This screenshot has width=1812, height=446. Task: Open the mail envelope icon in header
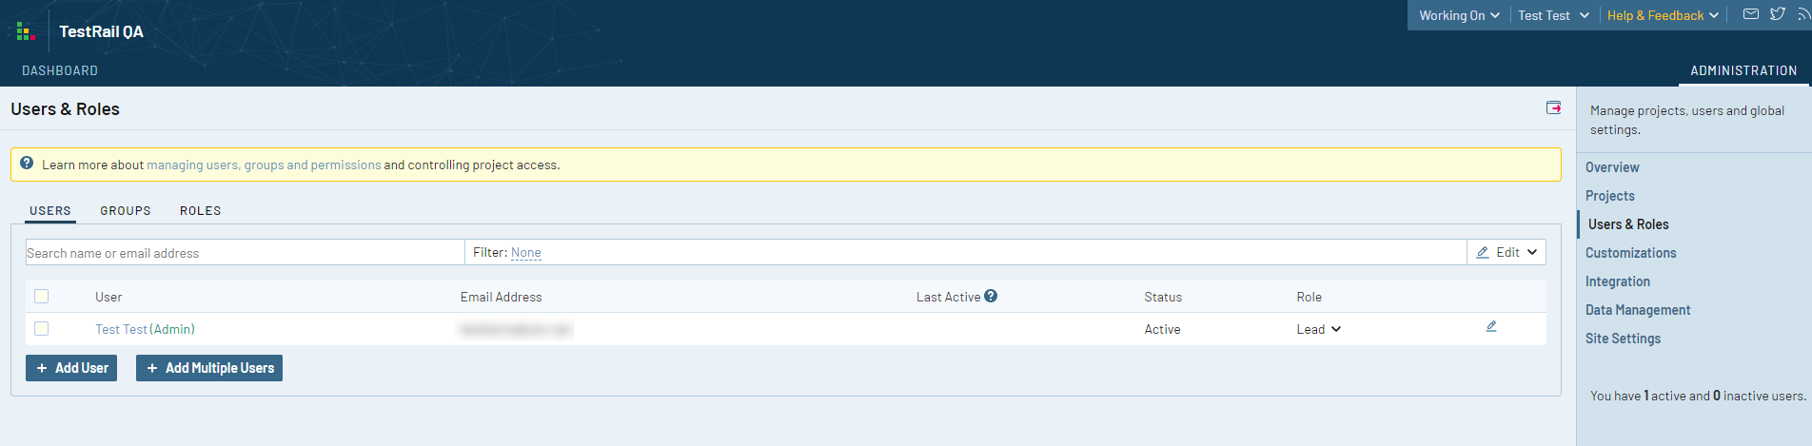pos(1750,14)
